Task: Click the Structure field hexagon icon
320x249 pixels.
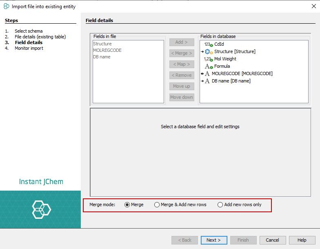Action: [209, 52]
